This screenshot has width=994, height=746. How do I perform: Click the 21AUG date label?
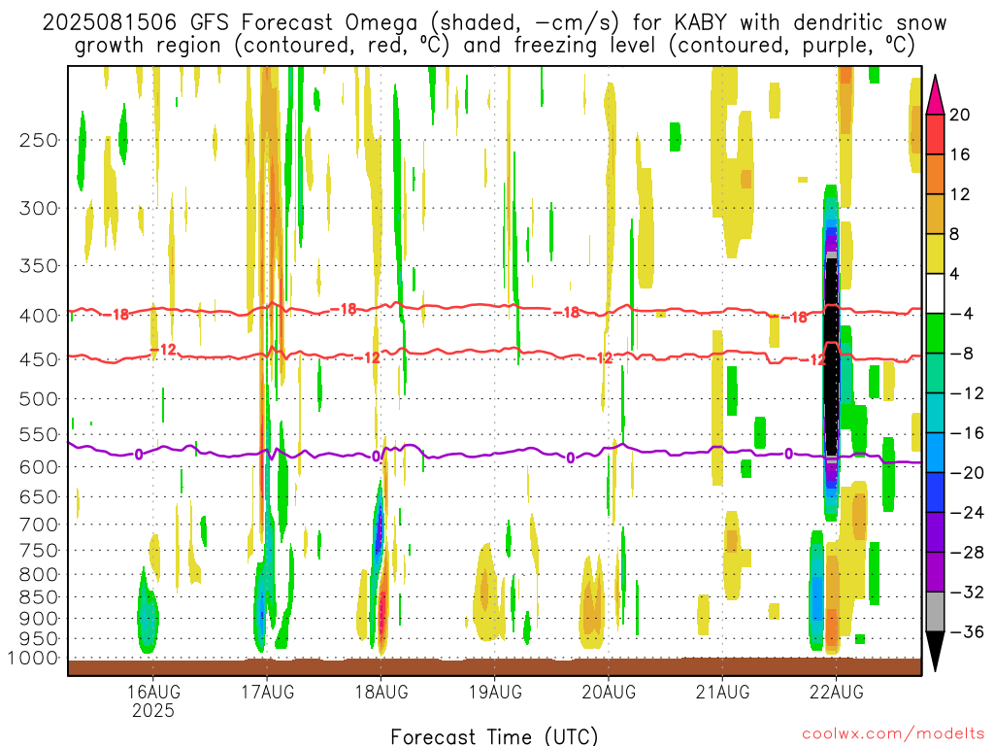tap(722, 692)
